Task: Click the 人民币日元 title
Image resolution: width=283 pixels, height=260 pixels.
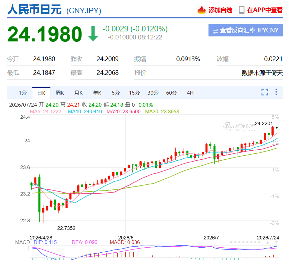Action: click(x=34, y=9)
